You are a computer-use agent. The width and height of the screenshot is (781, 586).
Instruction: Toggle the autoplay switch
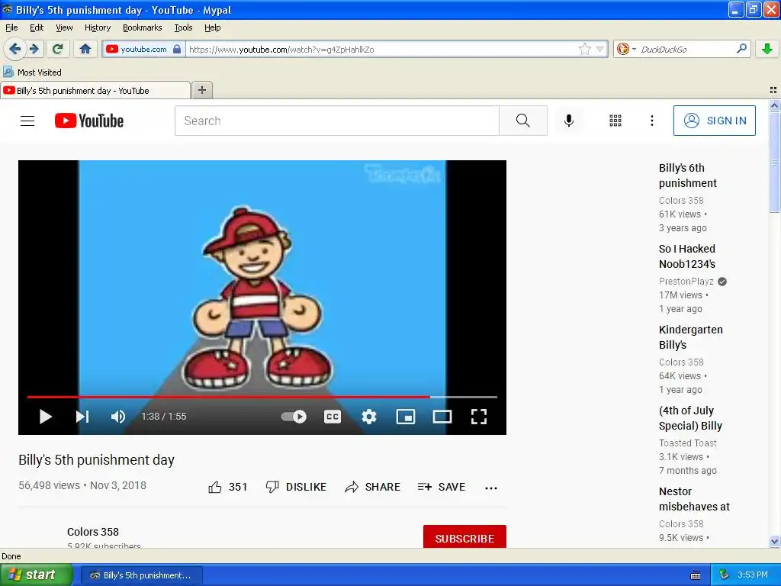(294, 416)
